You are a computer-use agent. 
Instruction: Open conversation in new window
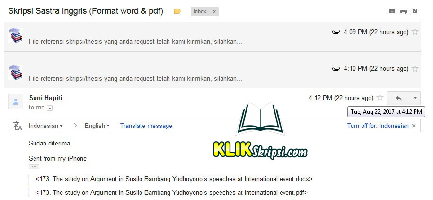click(415, 11)
